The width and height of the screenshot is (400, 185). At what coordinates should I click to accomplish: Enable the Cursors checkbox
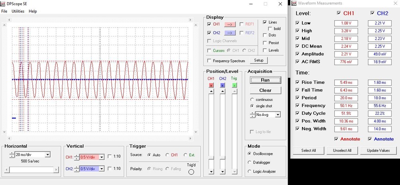209,51
